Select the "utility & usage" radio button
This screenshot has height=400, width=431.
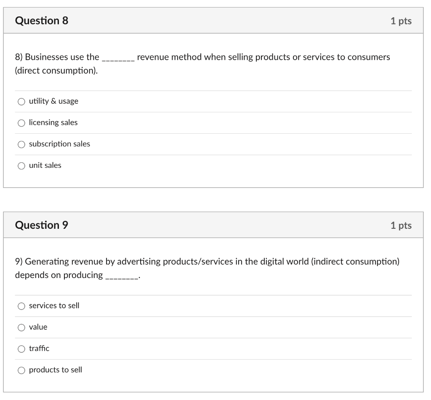pos(21,101)
